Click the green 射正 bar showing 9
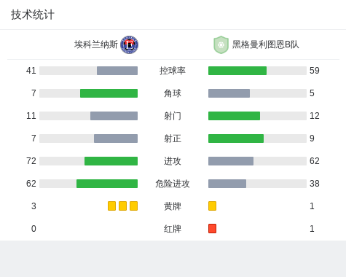 coord(236,138)
